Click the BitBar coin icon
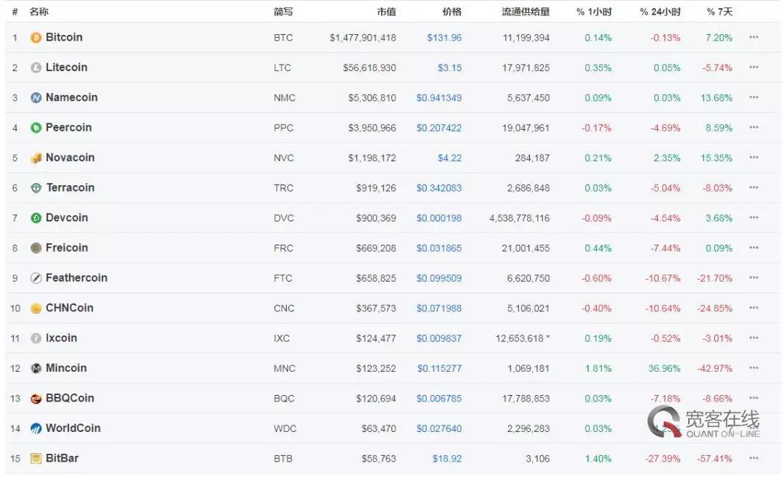Viewport: 784px width, 477px height. [x=36, y=459]
